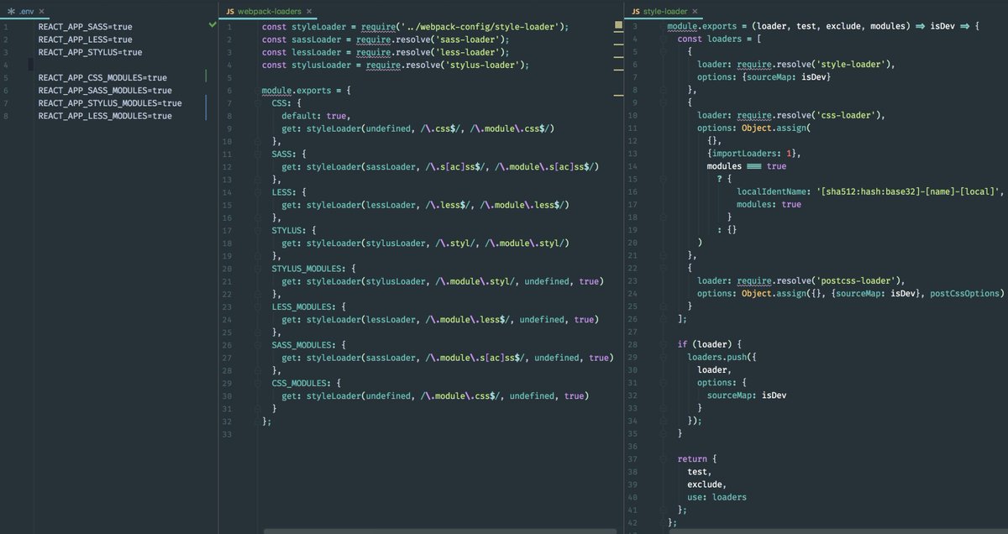
Task: Click the asterisk icon on the .env tab
Action: [x=11, y=12]
